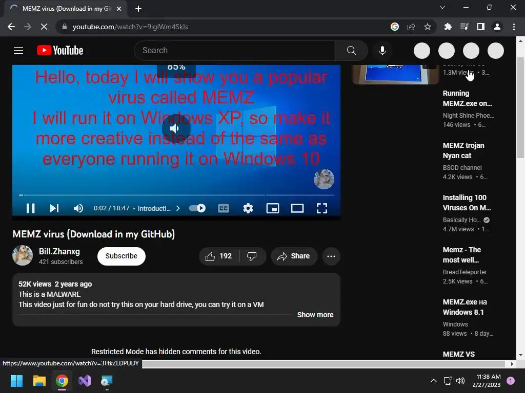Show hidden tray icons chevron
The width and height of the screenshot is (525, 393).
click(434, 381)
